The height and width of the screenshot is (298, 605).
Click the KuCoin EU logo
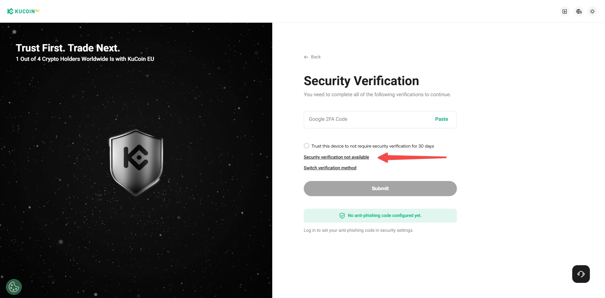pos(23,11)
